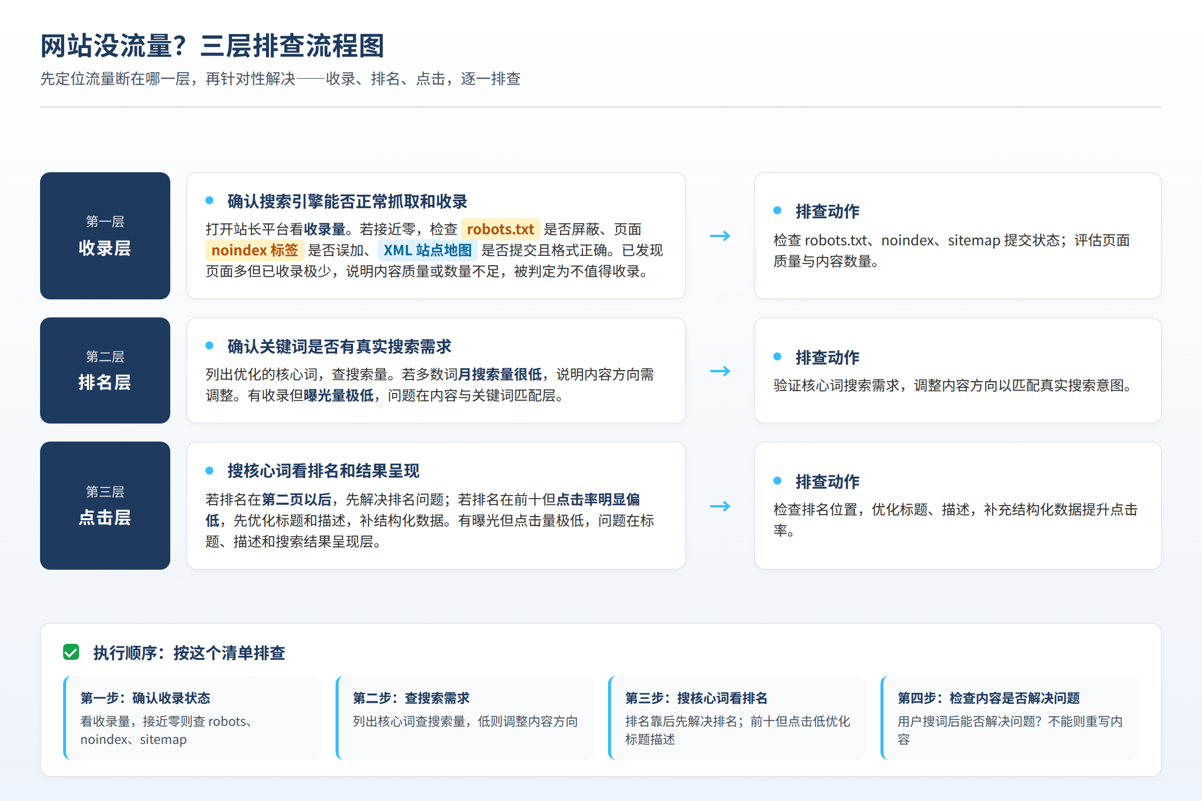
Task: Click 排查动作 heading in the 收录层 row
Action: [827, 211]
